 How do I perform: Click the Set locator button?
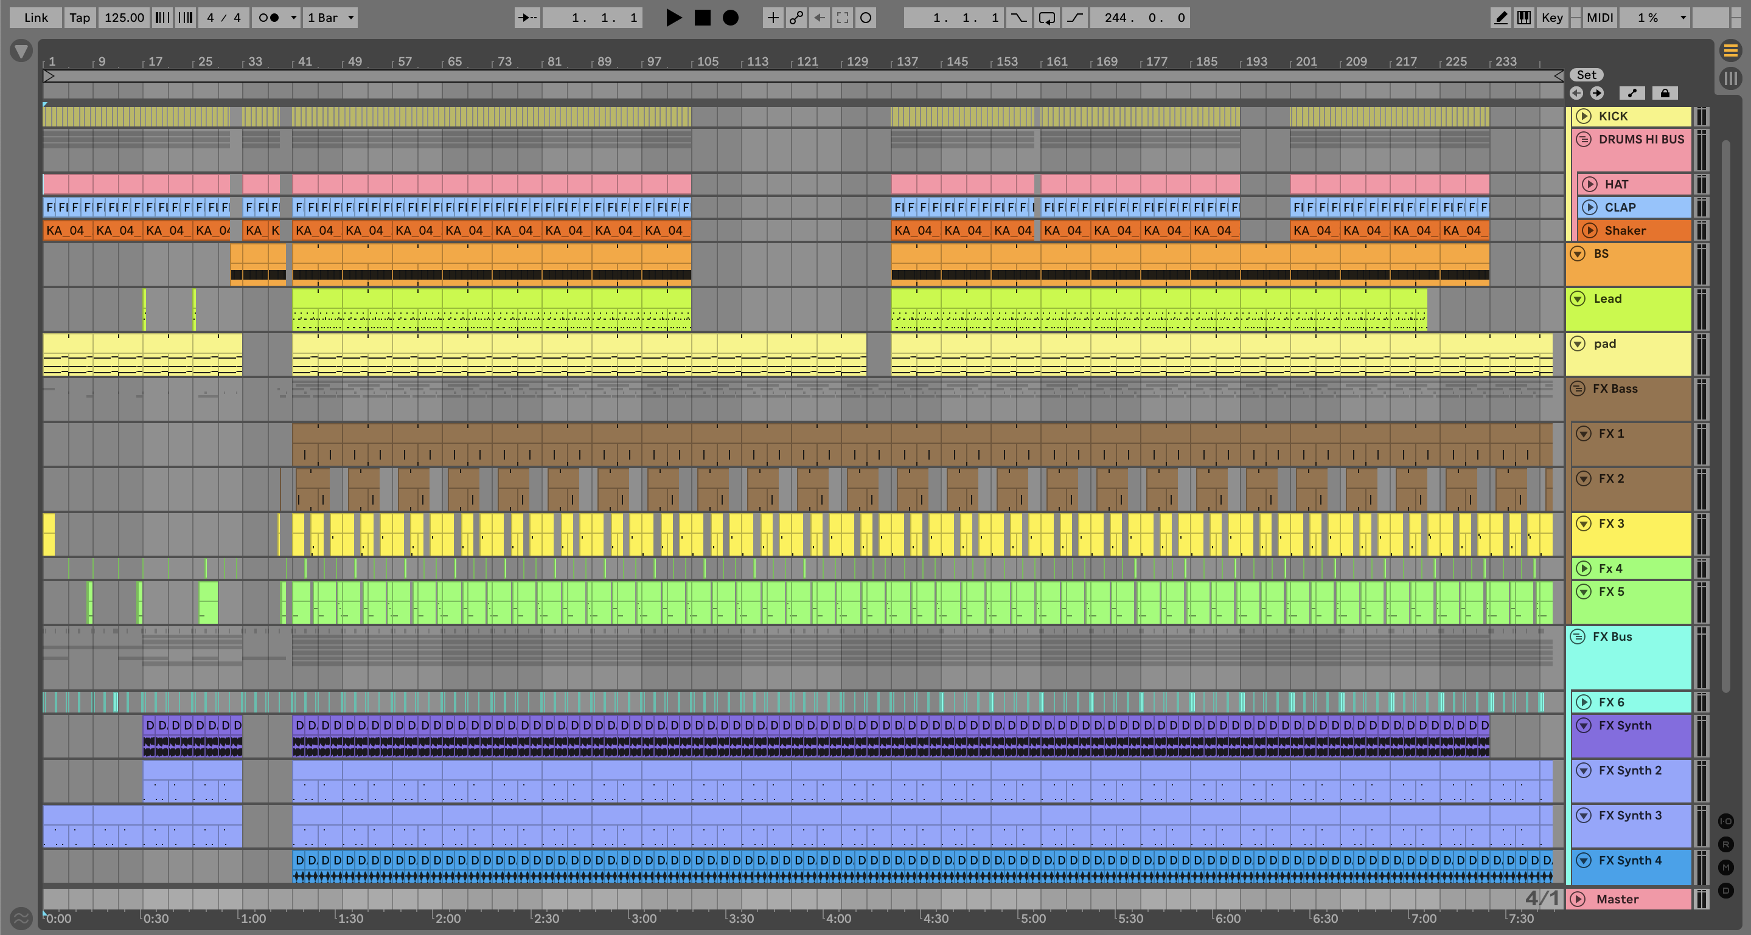click(x=1587, y=75)
